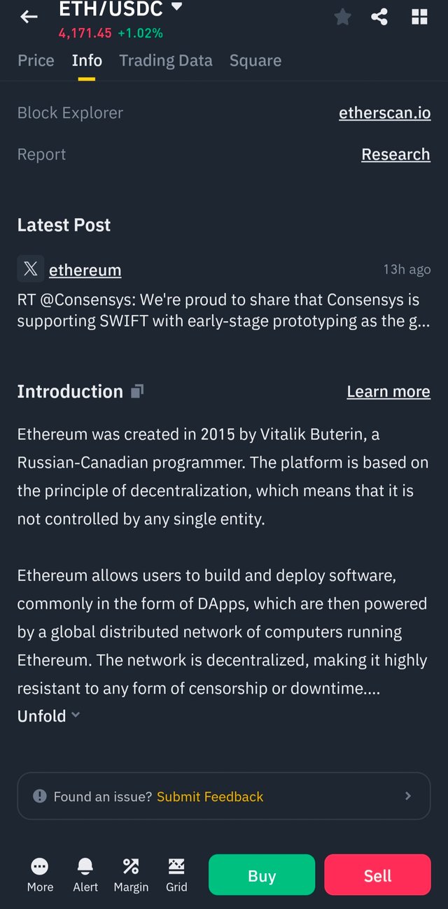Open the Square tab
Image resolution: width=448 pixels, height=909 pixels.
255,60
